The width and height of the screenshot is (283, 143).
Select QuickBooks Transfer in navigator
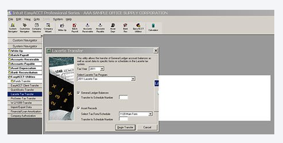click(25, 90)
